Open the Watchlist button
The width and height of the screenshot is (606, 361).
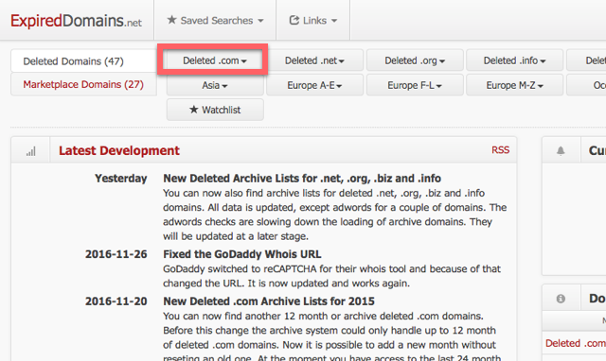pos(215,110)
